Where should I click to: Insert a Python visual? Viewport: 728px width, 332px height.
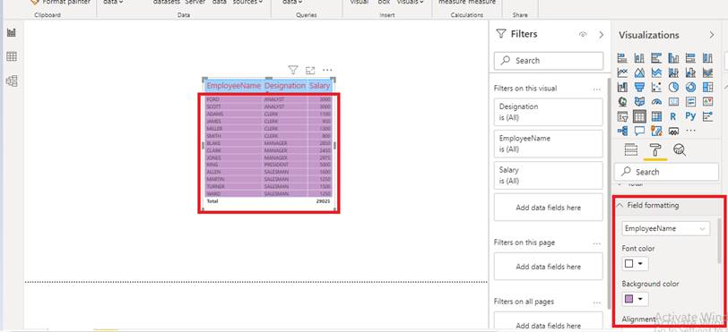coord(691,115)
